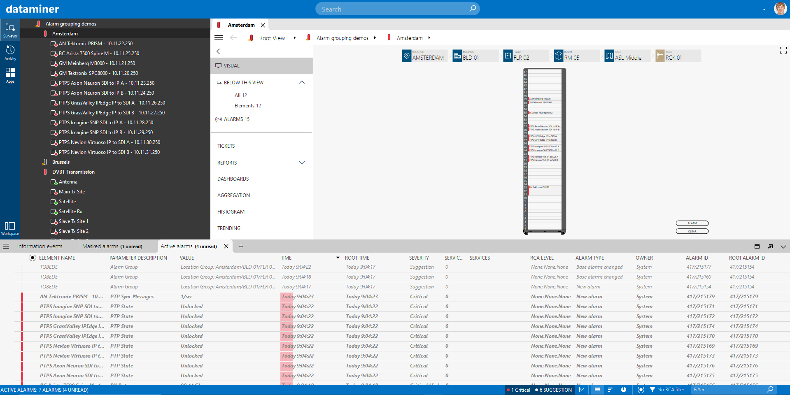Open the TIME column sort dropdown
Image resolution: width=790 pixels, height=395 pixels.
(x=338, y=258)
